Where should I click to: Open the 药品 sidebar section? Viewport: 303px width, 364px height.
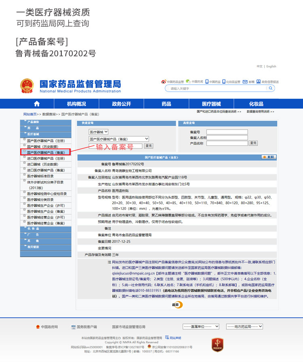point(46,128)
